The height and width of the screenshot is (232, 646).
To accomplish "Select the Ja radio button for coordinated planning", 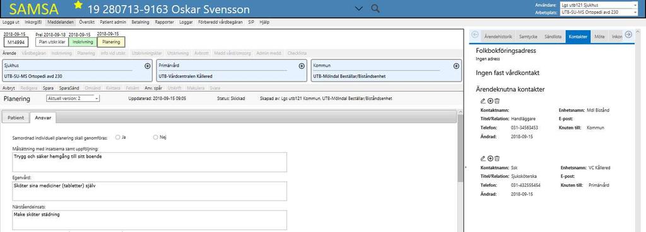I will [x=117, y=137].
